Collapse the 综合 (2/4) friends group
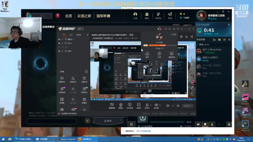 coord(197,44)
